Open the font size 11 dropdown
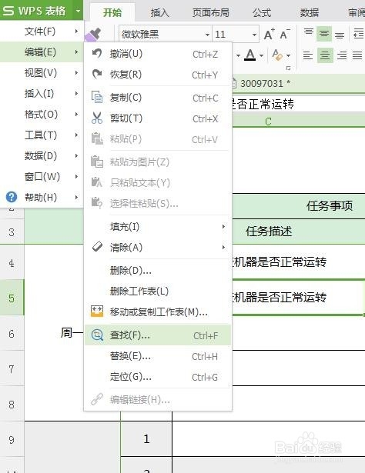Image resolution: width=365 pixels, height=473 pixels. [254, 35]
